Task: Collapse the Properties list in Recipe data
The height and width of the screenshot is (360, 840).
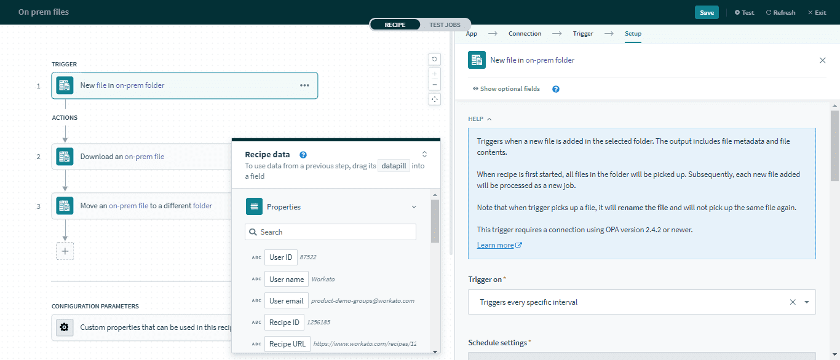Action: pyautogui.click(x=413, y=206)
